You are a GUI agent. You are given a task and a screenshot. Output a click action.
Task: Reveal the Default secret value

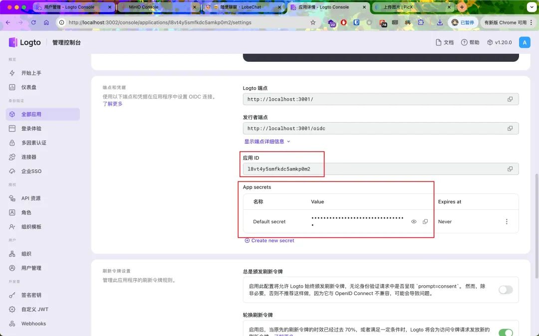point(414,222)
